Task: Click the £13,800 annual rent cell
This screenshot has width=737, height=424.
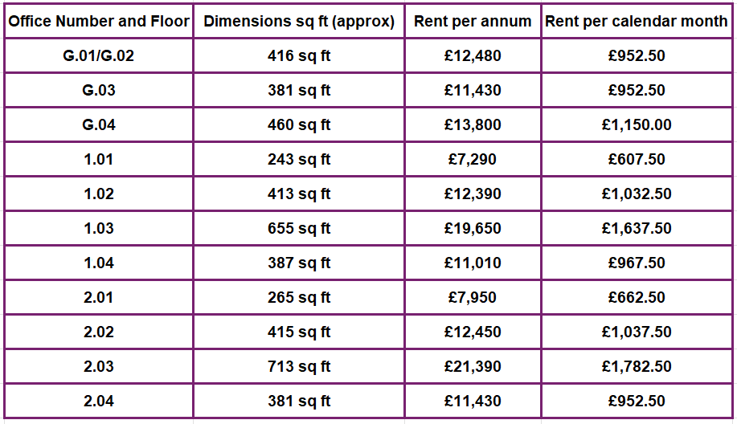Action: (473, 125)
